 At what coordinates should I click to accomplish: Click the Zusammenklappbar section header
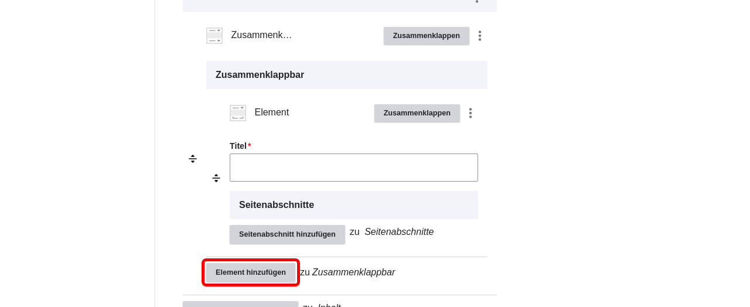click(x=347, y=75)
